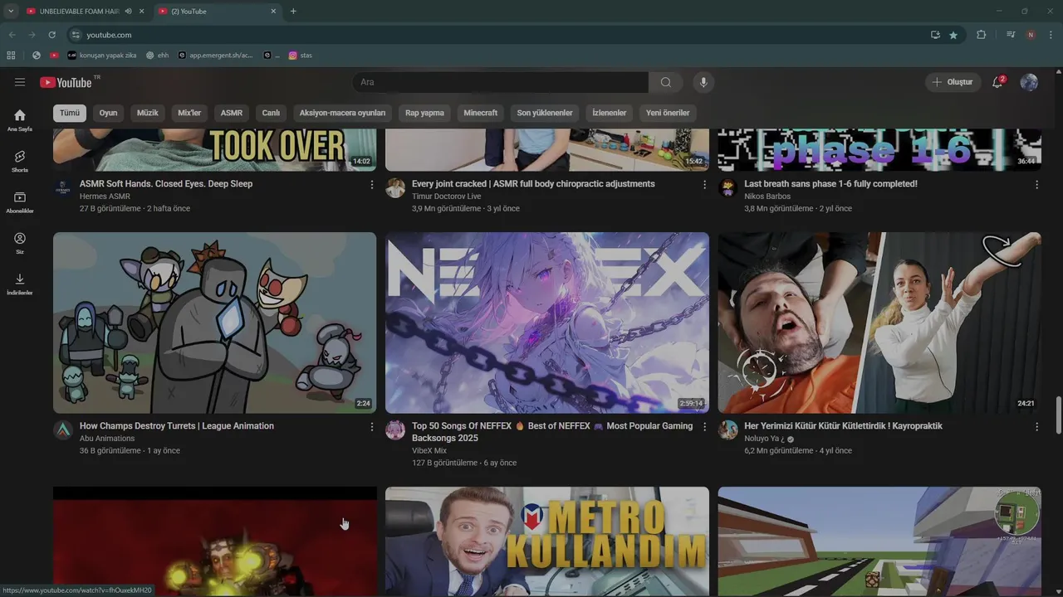
Task: Open the stas Instagram bookmark
Action: [x=301, y=56]
